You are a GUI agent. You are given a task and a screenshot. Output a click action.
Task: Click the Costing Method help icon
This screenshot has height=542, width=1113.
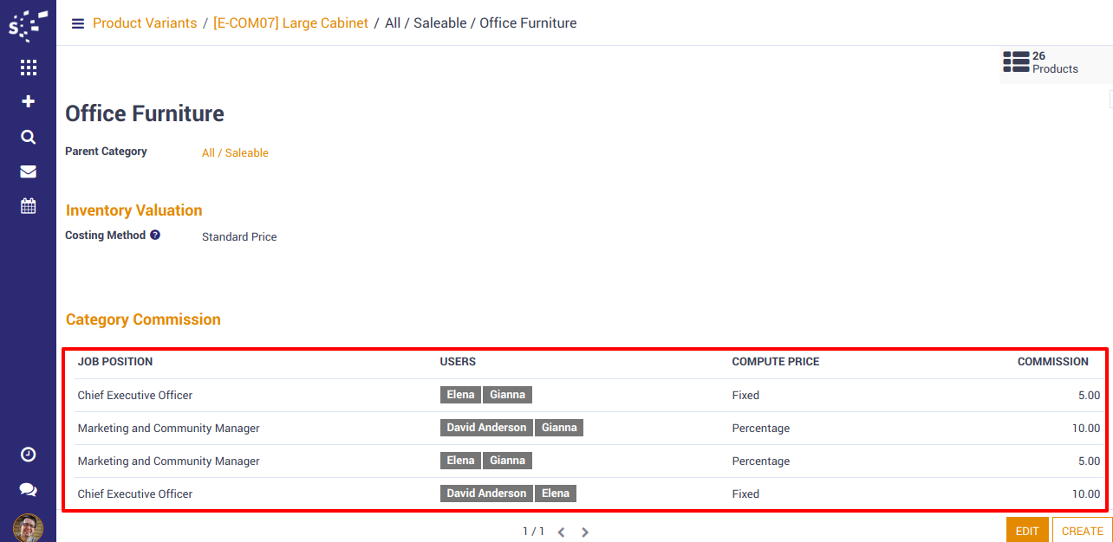(x=155, y=235)
